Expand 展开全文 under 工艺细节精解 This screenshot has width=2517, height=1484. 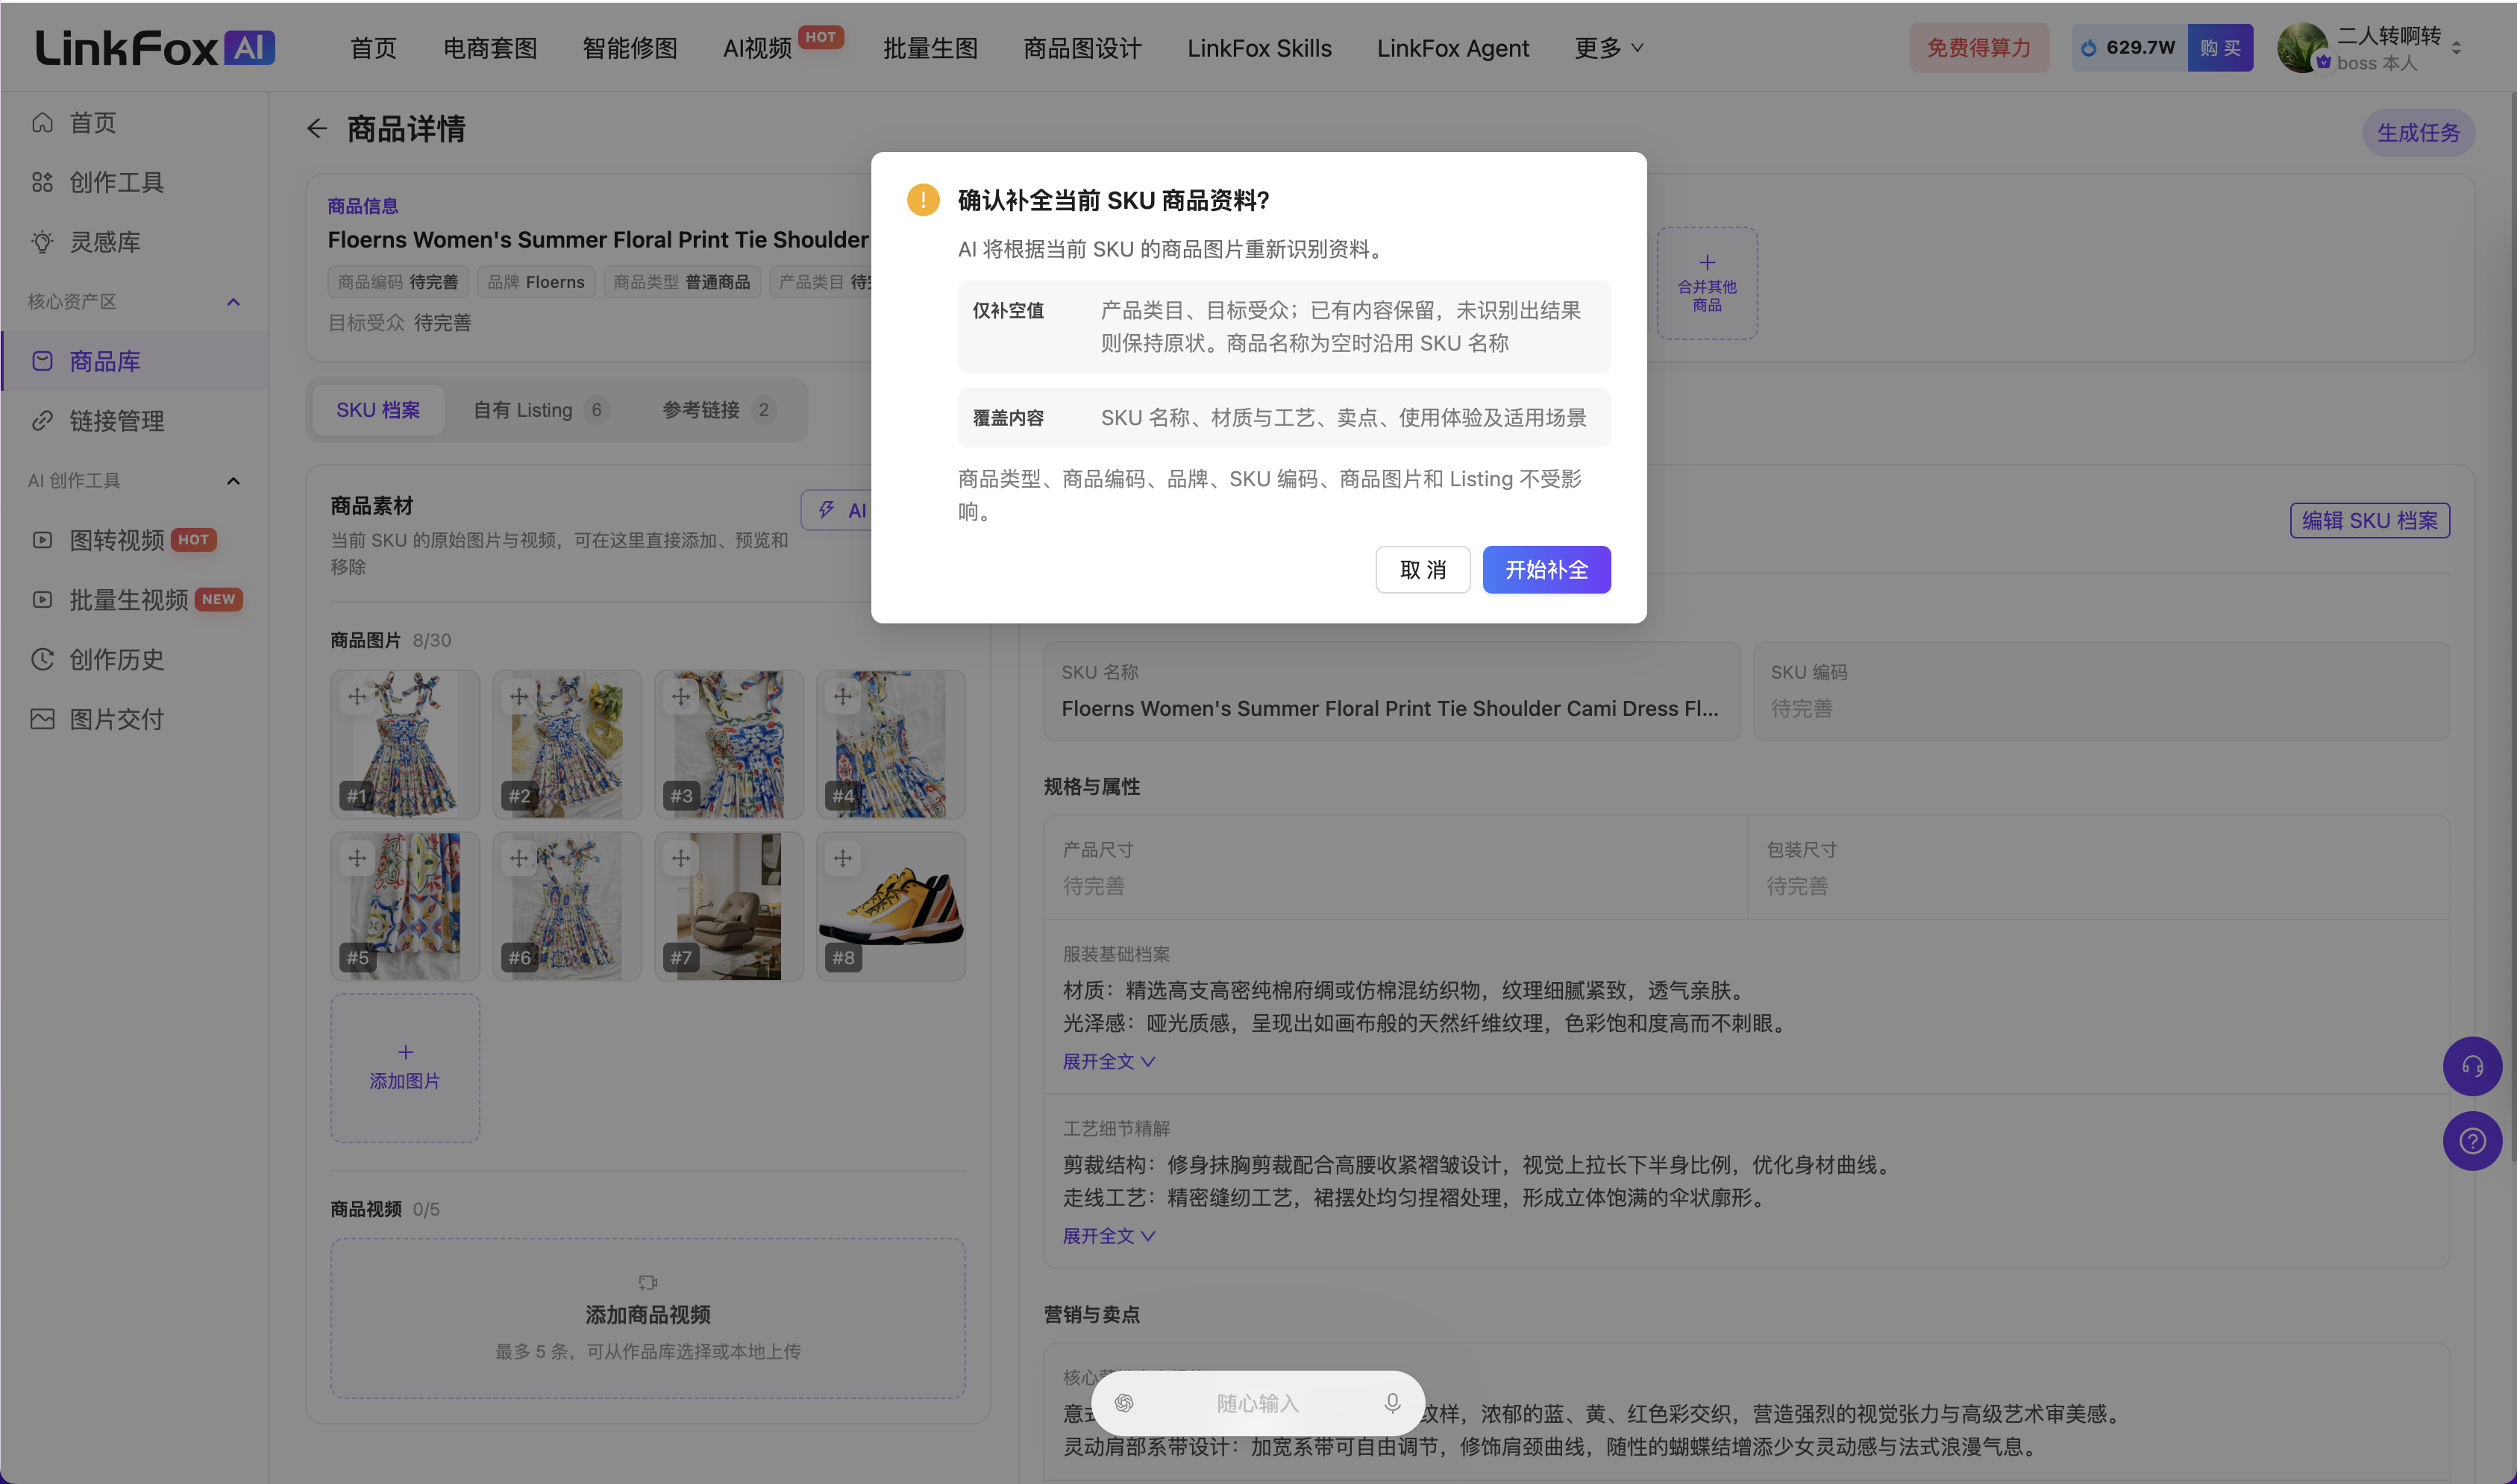tap(1108, 1236)
